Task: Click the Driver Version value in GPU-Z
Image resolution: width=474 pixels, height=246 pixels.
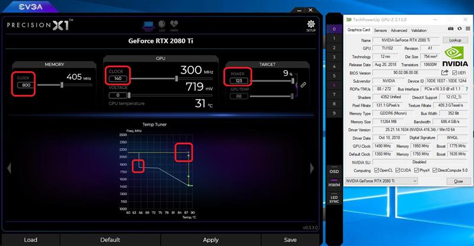Action: click(x=420, y=130)
